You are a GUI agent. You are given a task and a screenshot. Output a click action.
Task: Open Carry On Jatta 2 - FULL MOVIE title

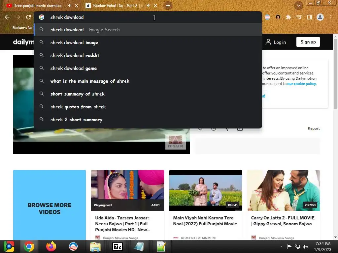pos(283,221)
